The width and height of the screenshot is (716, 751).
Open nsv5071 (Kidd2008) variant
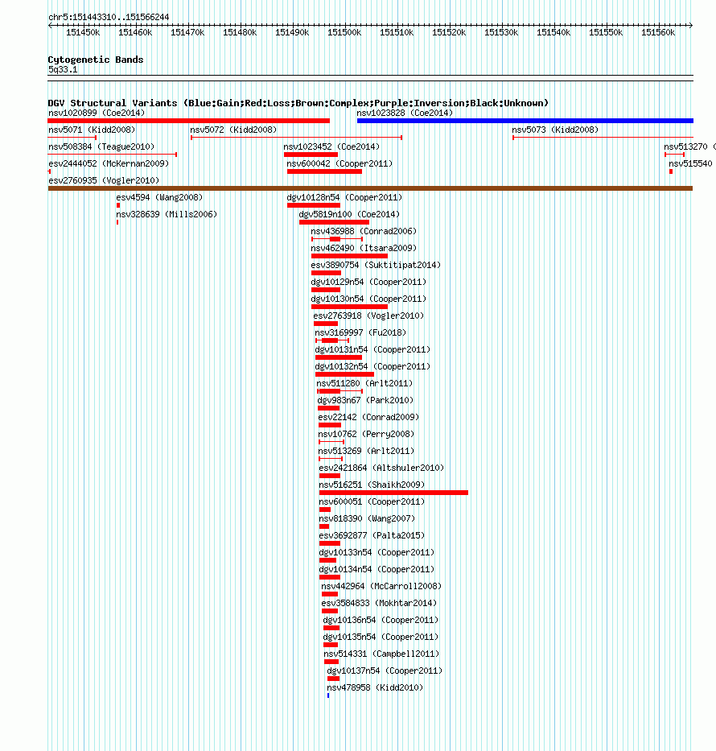(92, 130)
